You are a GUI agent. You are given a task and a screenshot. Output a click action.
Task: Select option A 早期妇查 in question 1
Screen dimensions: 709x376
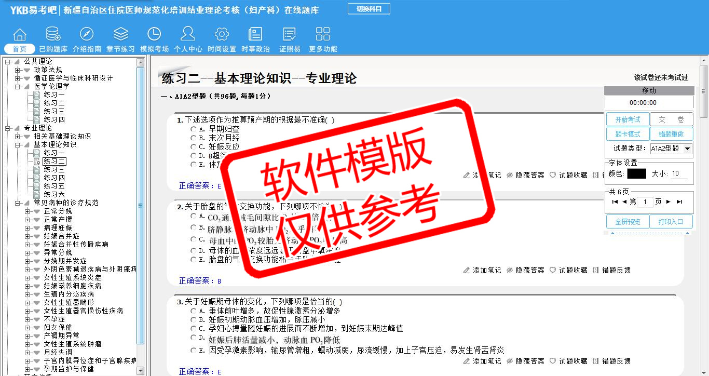point(194,129)
